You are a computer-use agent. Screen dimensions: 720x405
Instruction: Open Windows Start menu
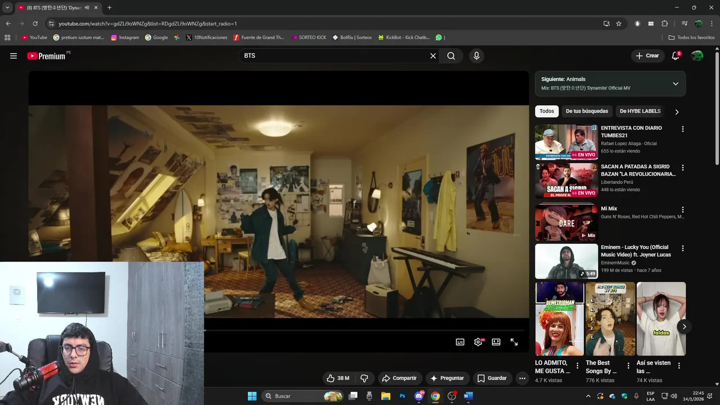click(x=252, y=396)
